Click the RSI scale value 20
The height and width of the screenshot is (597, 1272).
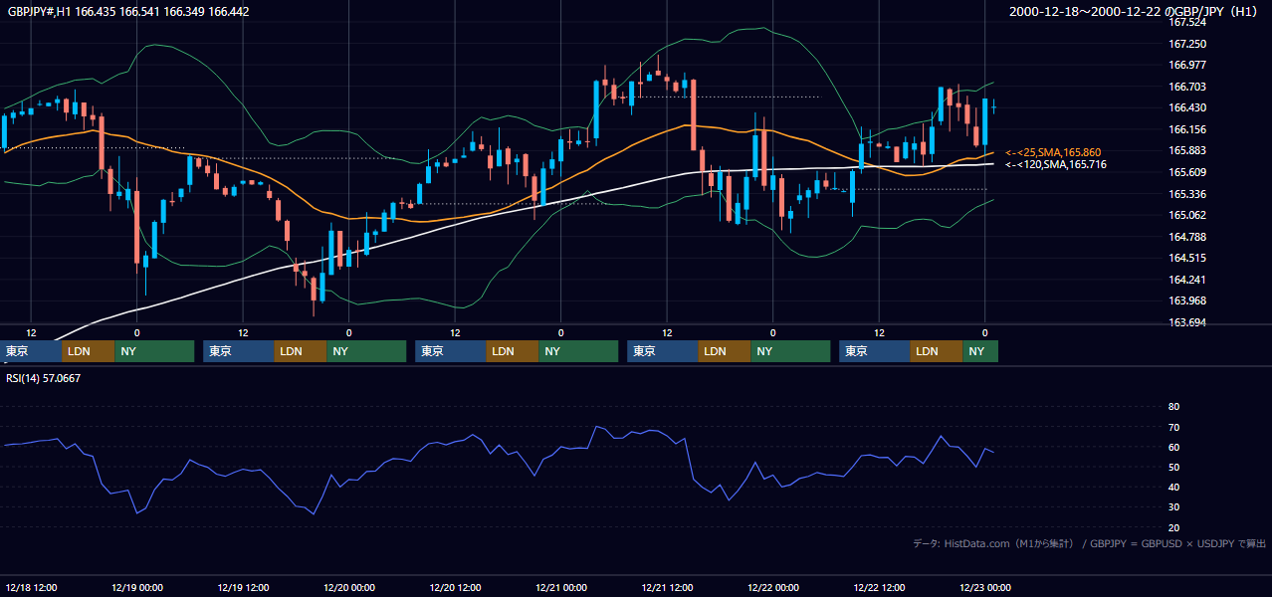[x=1173, y=527]
